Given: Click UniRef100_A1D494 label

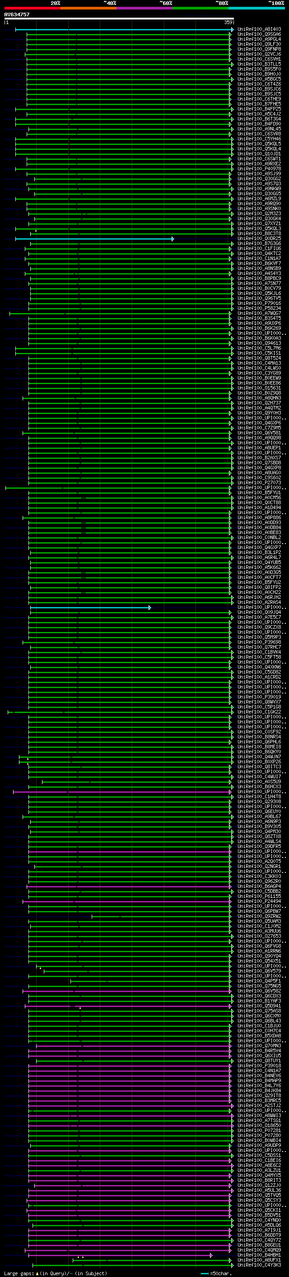Looking at the screenshot, I should pos(259,508).
